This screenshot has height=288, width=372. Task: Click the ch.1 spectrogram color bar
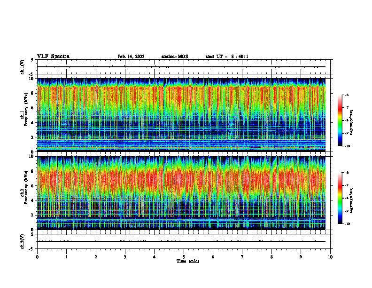(x=340, y=120)
